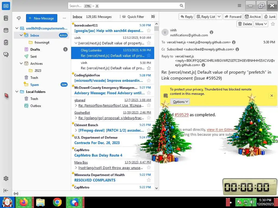Open message list display options
Viewport: 278px width, 208px height.
[x=153, y=17]
